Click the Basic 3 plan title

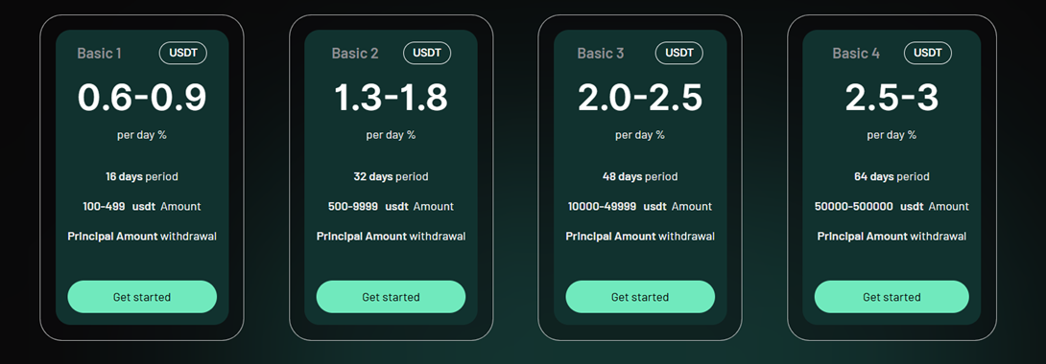(601, 54)
